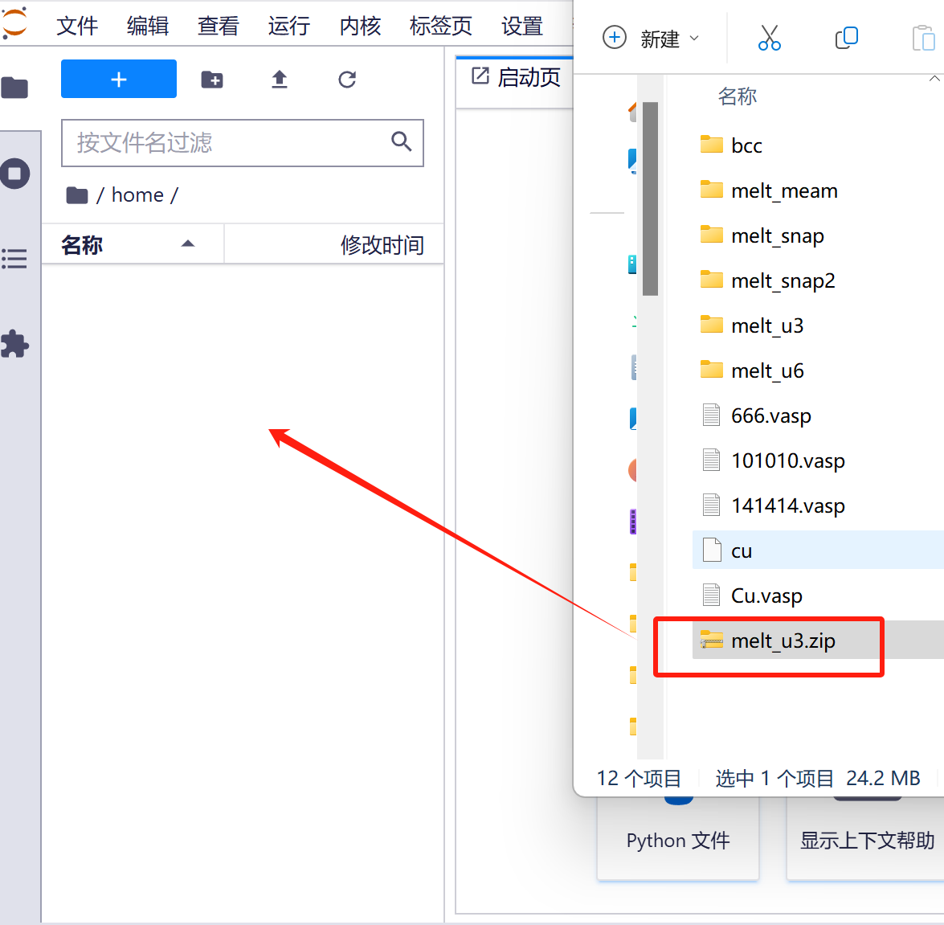Click the 显示上下文帮助 launcher card

pos(867,841)
